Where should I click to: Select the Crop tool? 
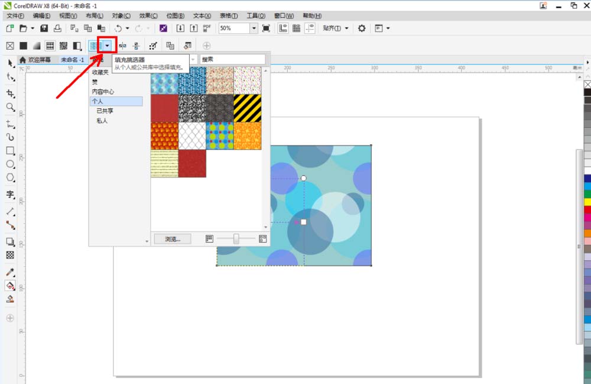pos(10,93)
